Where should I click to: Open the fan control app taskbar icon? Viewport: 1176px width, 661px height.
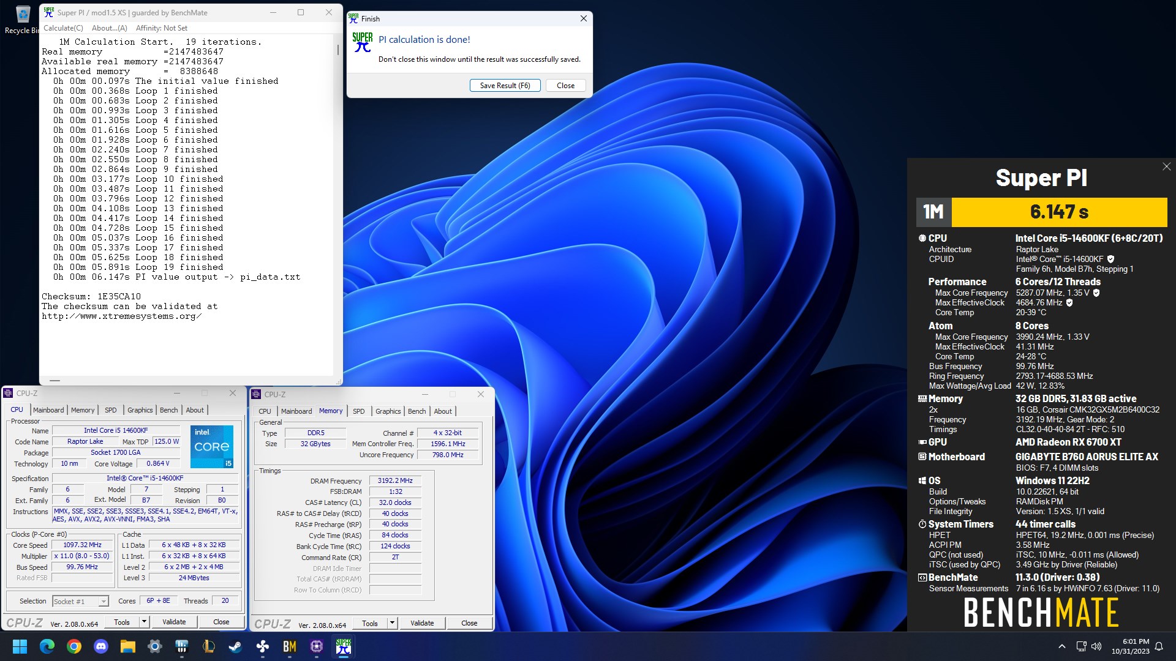[x=263, y=646]
